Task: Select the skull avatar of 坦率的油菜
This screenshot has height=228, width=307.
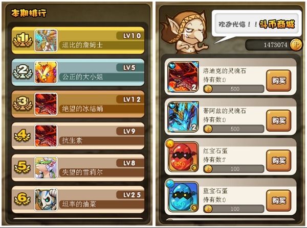Action: click(46, 199)
